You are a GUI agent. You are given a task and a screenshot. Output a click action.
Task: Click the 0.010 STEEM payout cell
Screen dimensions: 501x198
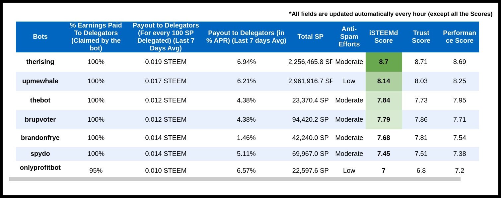166,170
